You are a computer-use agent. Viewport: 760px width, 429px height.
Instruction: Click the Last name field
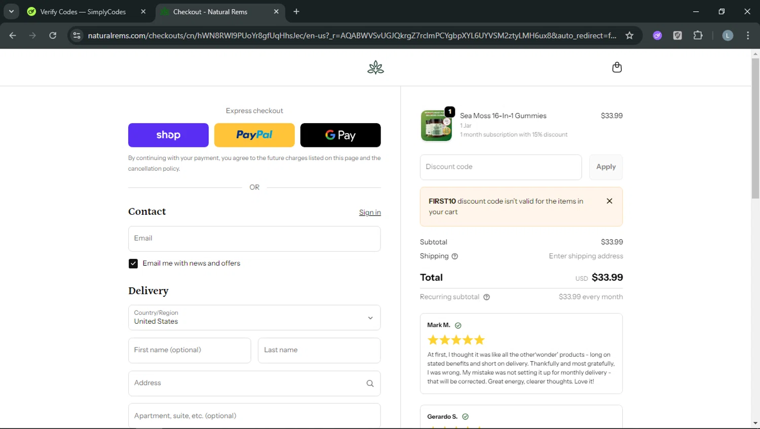319,350
